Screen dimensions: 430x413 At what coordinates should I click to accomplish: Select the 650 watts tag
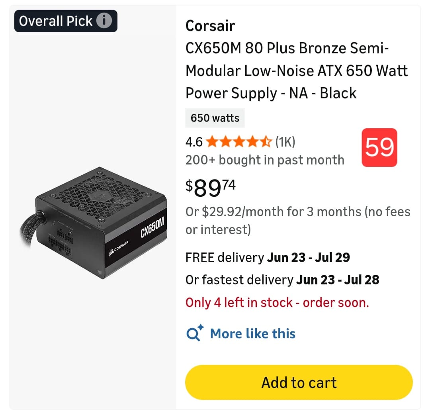point(215,118)
